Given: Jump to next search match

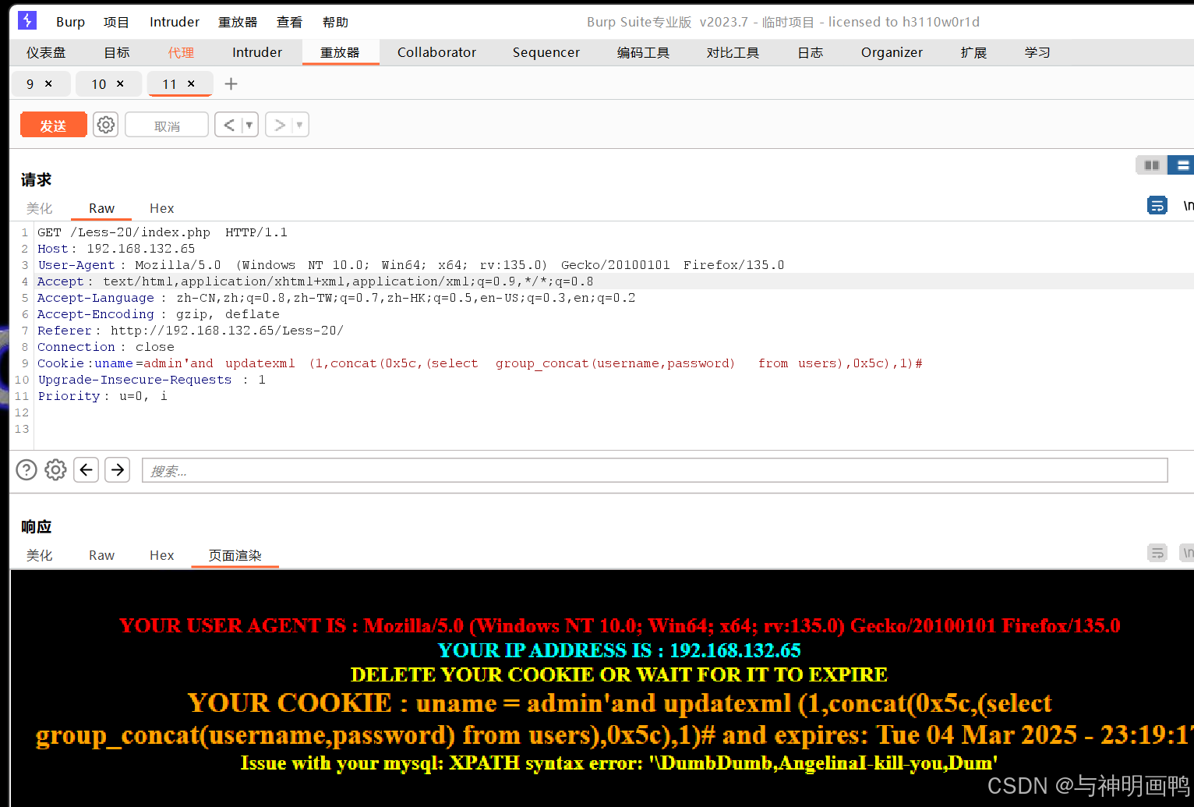Looking at the screenshot, I should click(x=117, y=469).
